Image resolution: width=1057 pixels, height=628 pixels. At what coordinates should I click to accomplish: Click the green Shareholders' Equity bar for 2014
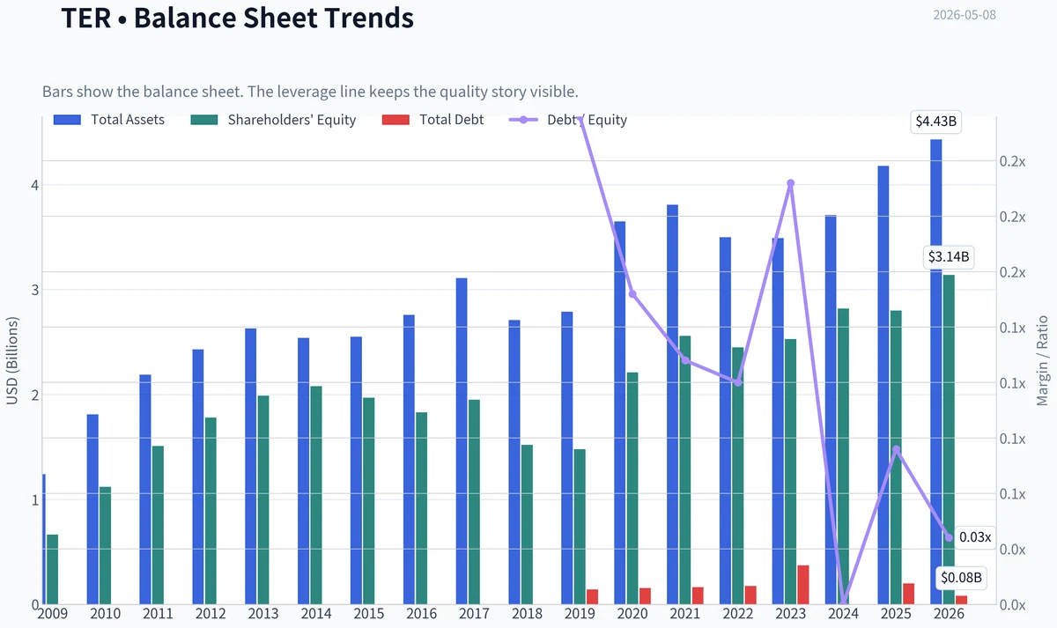pyautogui.click(x=316, y=495)
